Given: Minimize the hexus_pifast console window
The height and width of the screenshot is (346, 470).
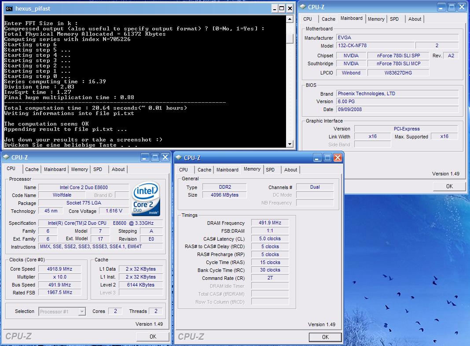Looking at the screenshot, I should [x=274, y=8].
